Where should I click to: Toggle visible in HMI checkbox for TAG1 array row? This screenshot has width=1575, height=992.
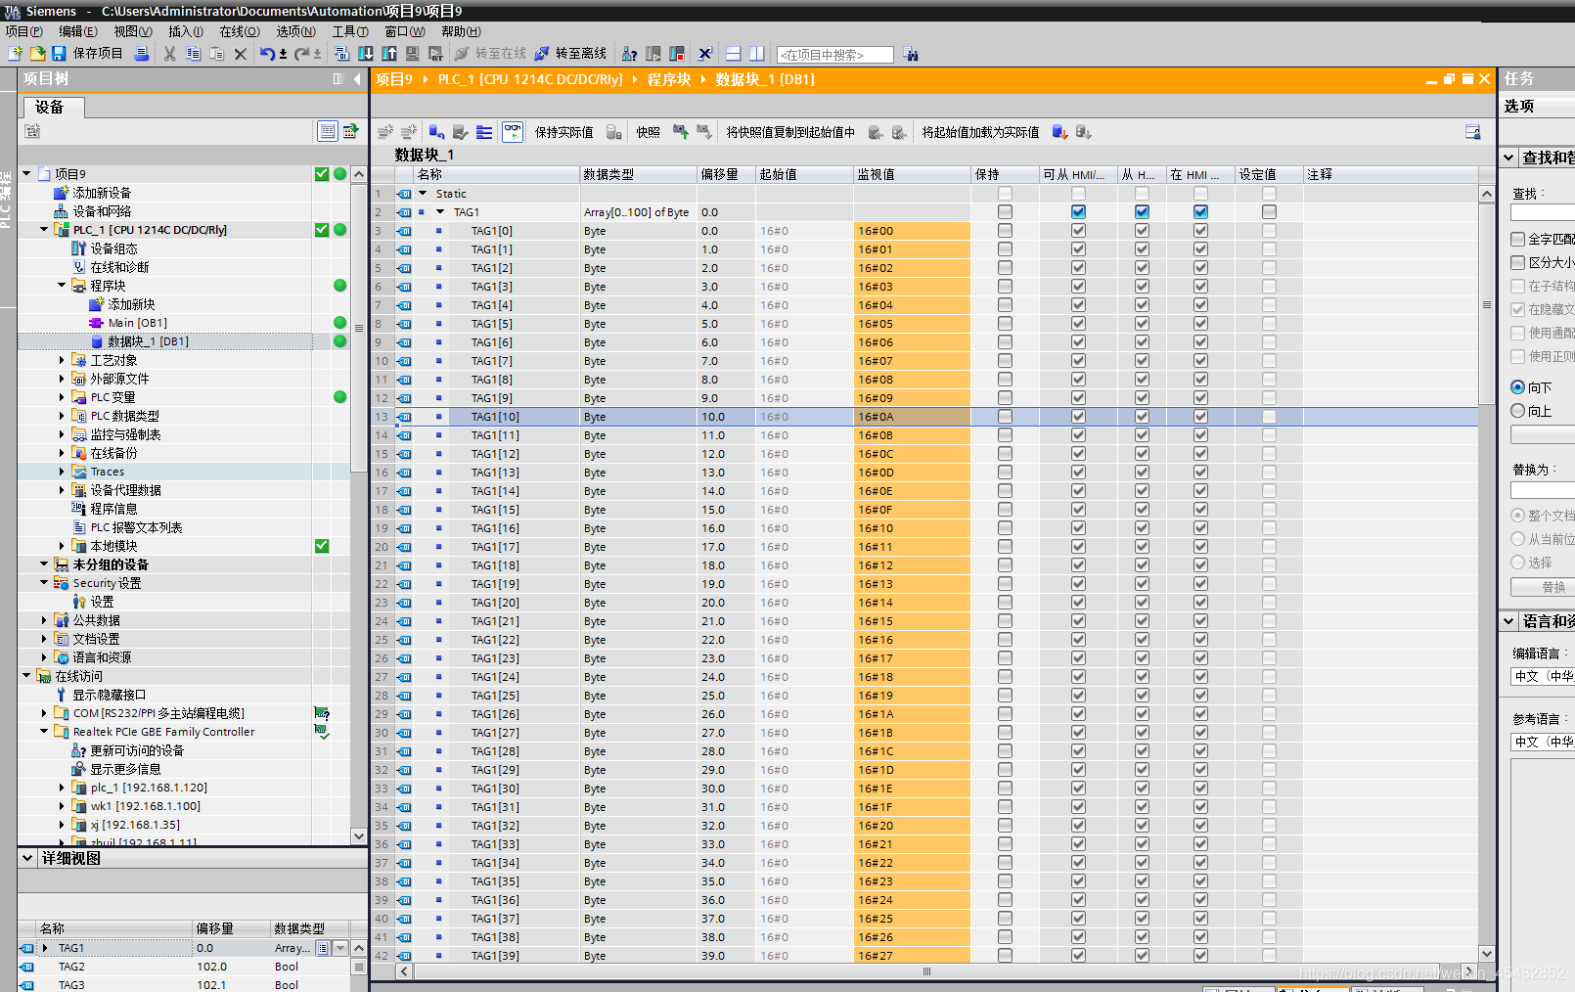click(x=1200, y=212)
